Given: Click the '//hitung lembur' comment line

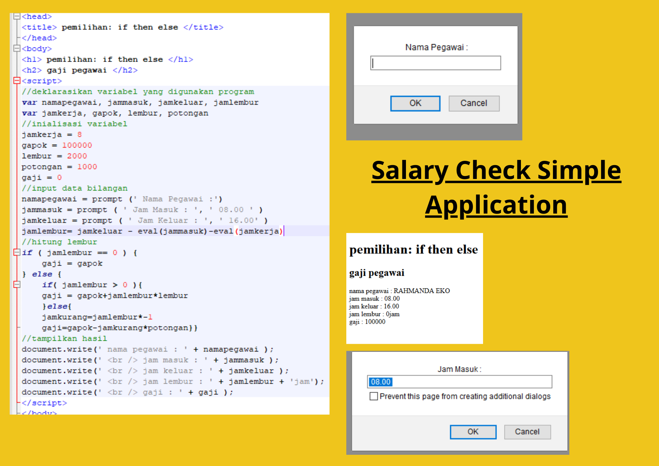Looking at the screenshot, I should tap(59, 242).
